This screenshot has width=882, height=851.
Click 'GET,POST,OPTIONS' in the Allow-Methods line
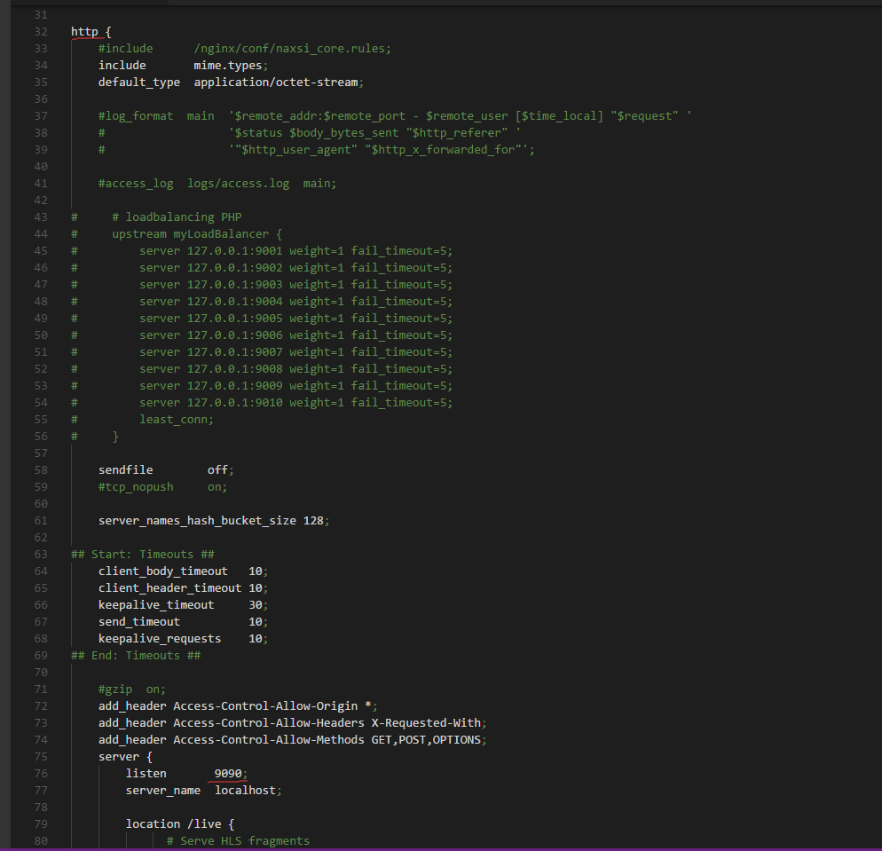coord(426,740)
